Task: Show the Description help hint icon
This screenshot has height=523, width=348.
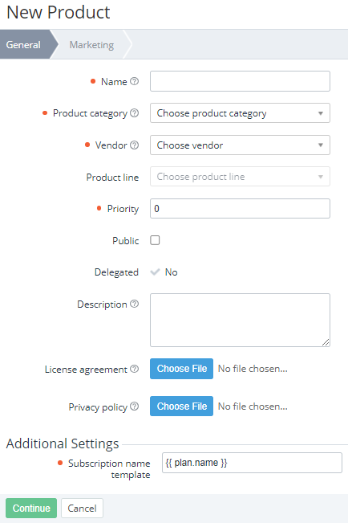Action: [134, 304]
